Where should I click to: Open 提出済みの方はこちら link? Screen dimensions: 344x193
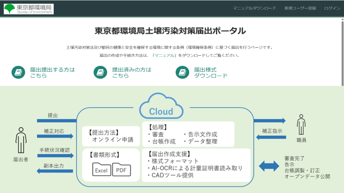(132, 72)
